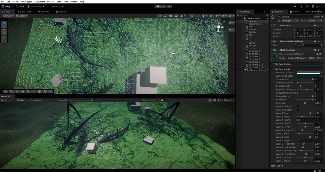Click the wireframe draw mode icon
This screenshot has width=325, height=172.
[x=160, y=16]
